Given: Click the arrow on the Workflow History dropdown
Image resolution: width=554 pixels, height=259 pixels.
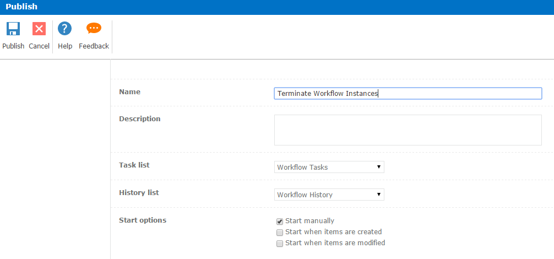Looking at the screenshot, I should pyautogui.click(x=379, y=195).
